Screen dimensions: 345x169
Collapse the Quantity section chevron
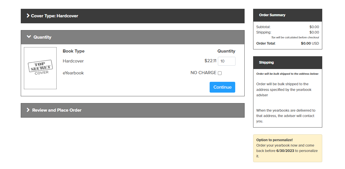point(29,37)
